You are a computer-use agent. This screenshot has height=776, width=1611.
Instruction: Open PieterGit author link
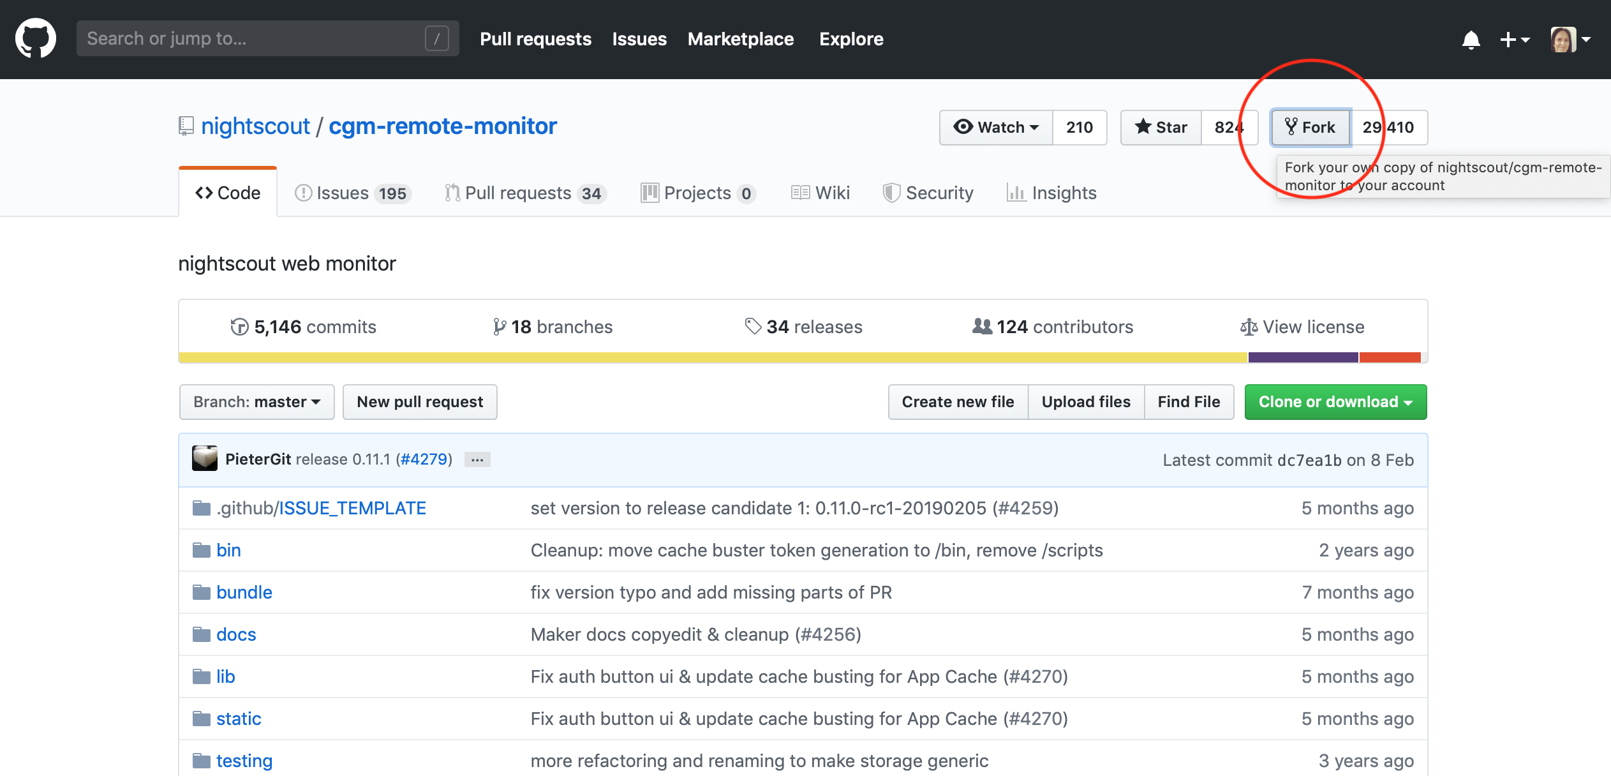click(258, 459)
